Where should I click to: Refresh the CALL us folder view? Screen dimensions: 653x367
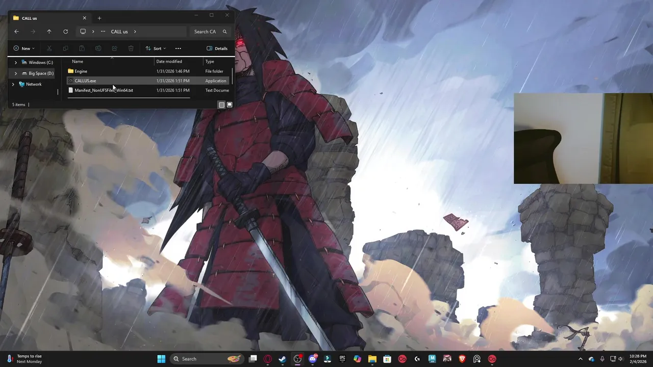[x=65, y=32]
